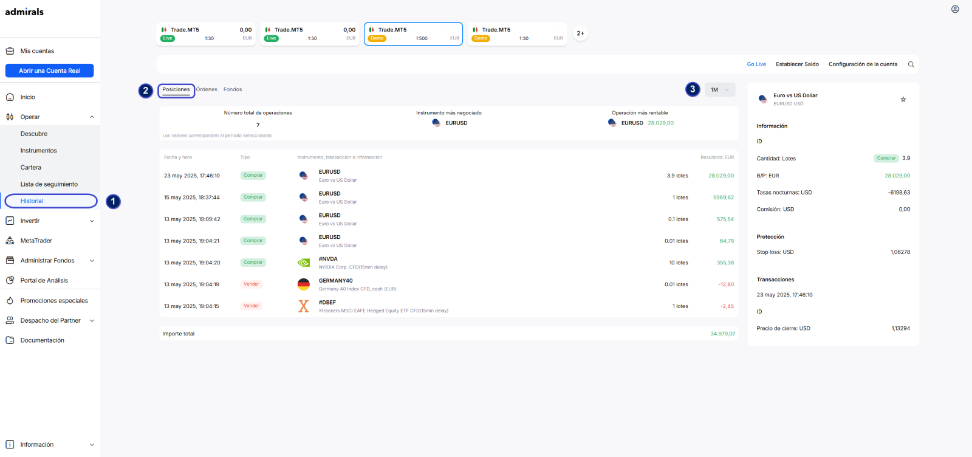Screen dimensions: 972x457
Task: Open Cartera in the sidebar
Action: click(31, 168)
